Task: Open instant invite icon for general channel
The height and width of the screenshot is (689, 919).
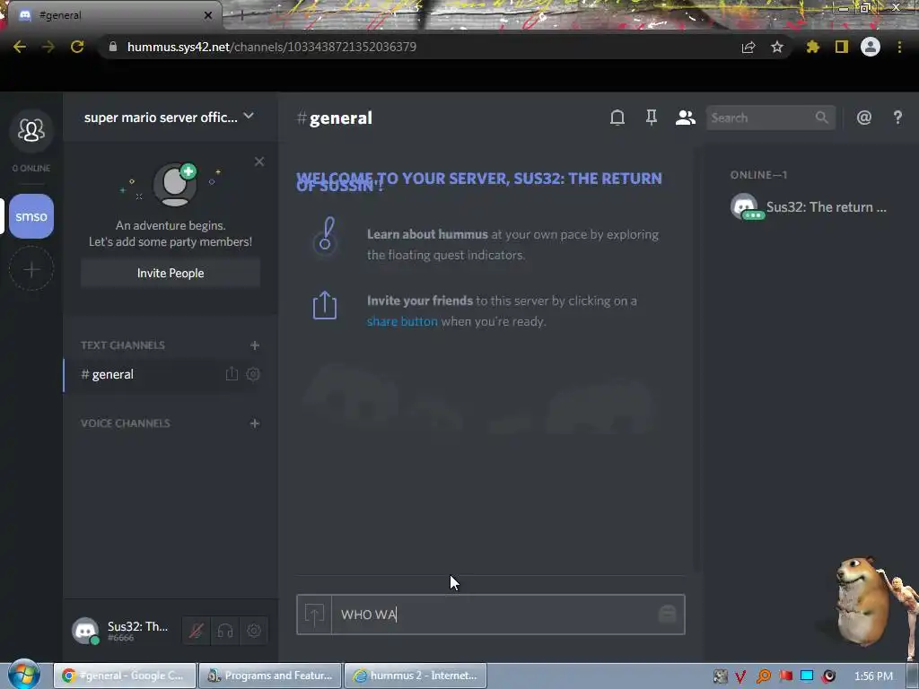Action: point(232,374)
